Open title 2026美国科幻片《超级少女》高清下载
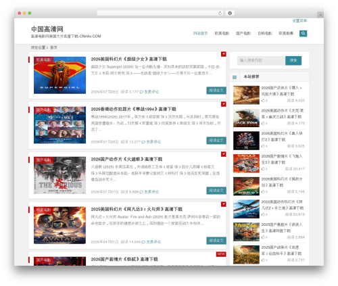Viewport: 338px width, 286px height. click(129, 59)
